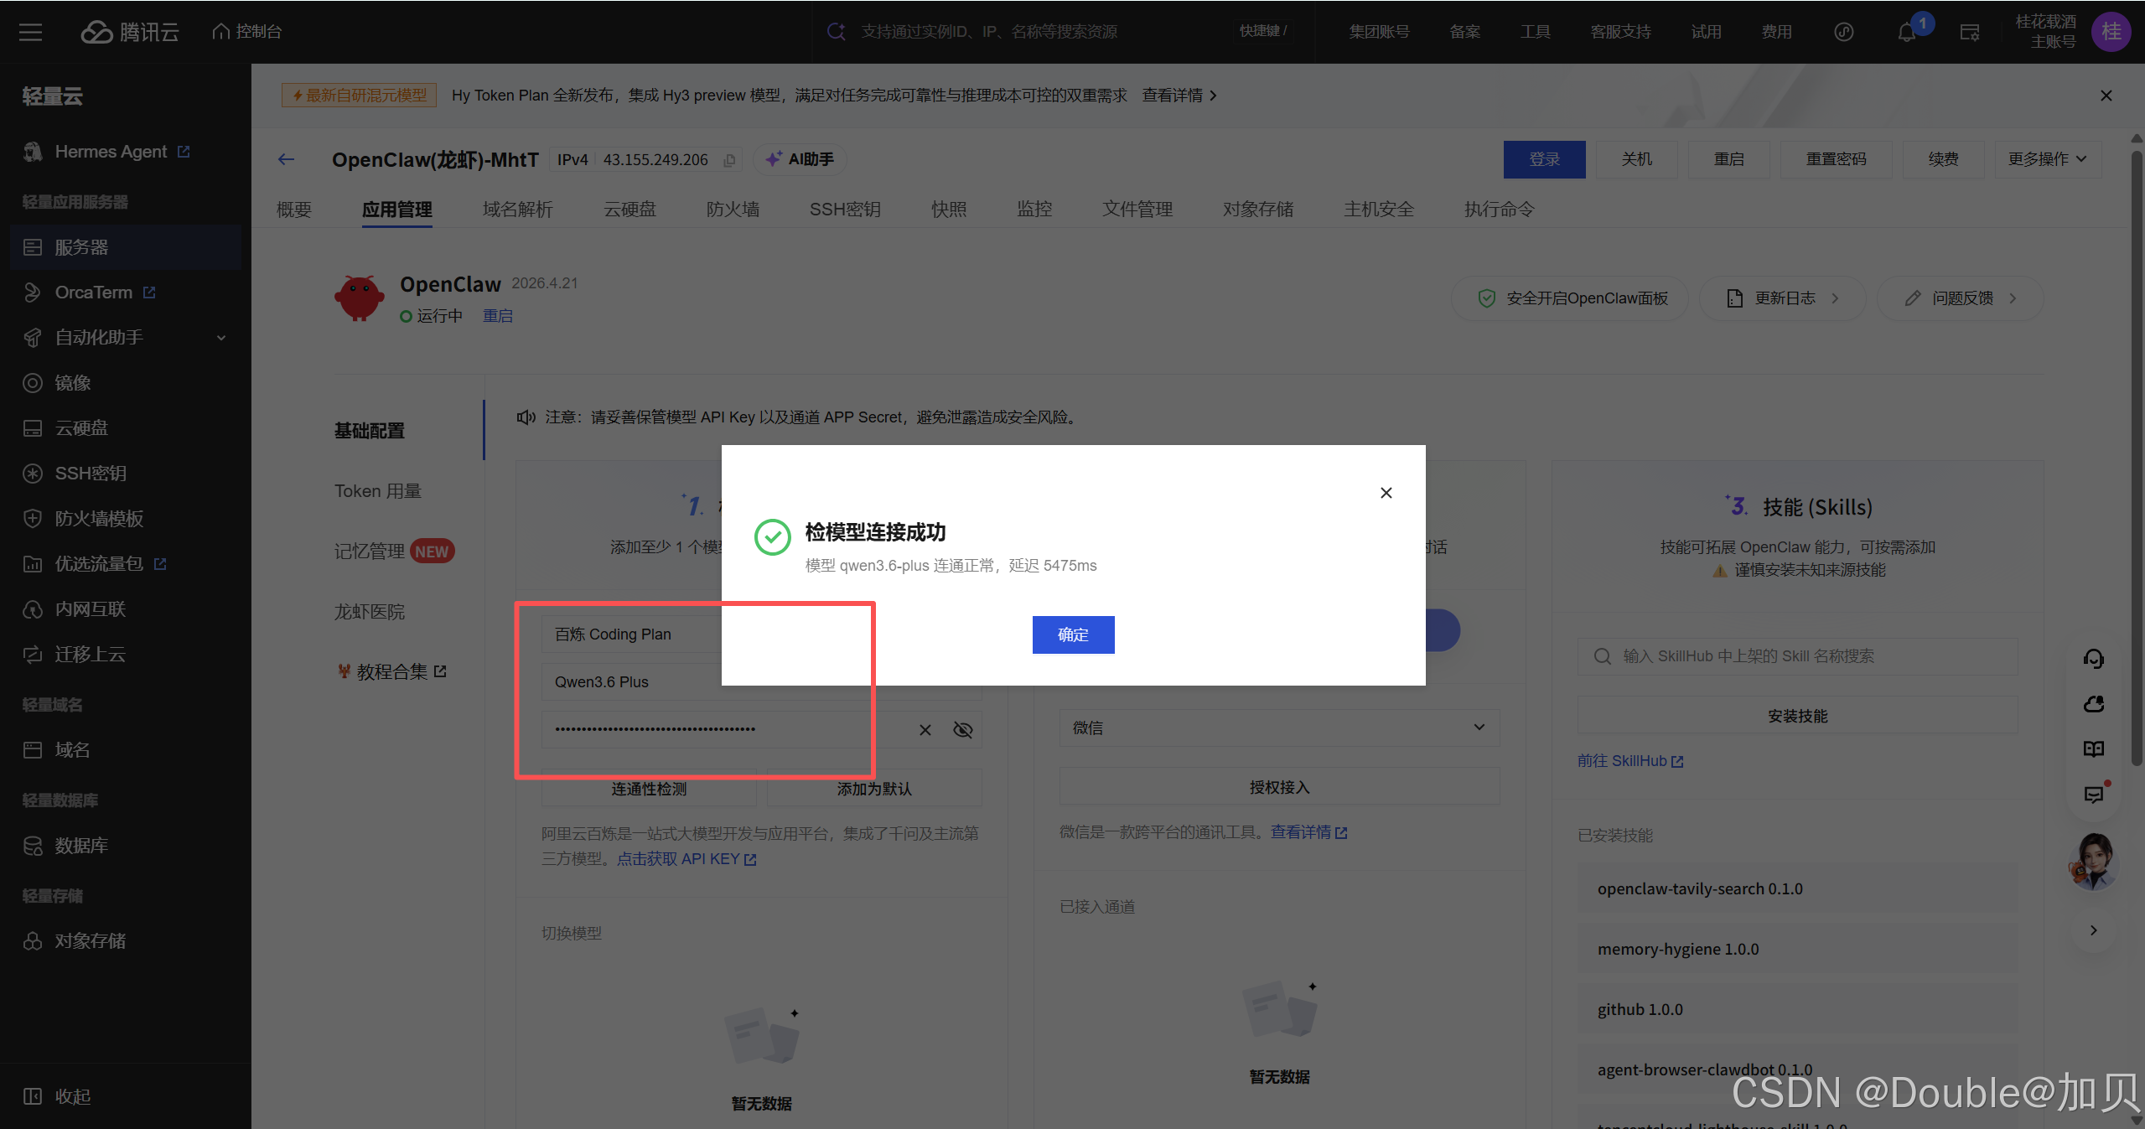Toggle API key visibility eye icon
This screenshot has width=2145, height=1129.
[x=962, y=730]
